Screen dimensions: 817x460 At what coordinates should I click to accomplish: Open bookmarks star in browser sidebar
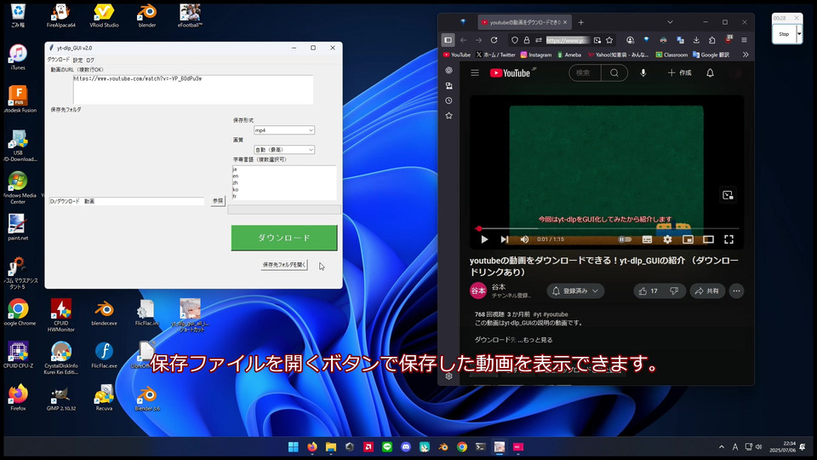pos(448,116)
